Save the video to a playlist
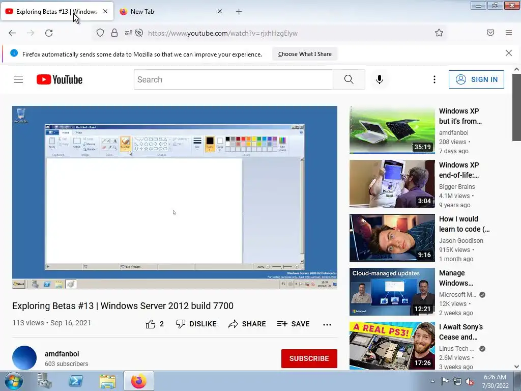Screen dimensions: 521x391 (x=294, y=324)
